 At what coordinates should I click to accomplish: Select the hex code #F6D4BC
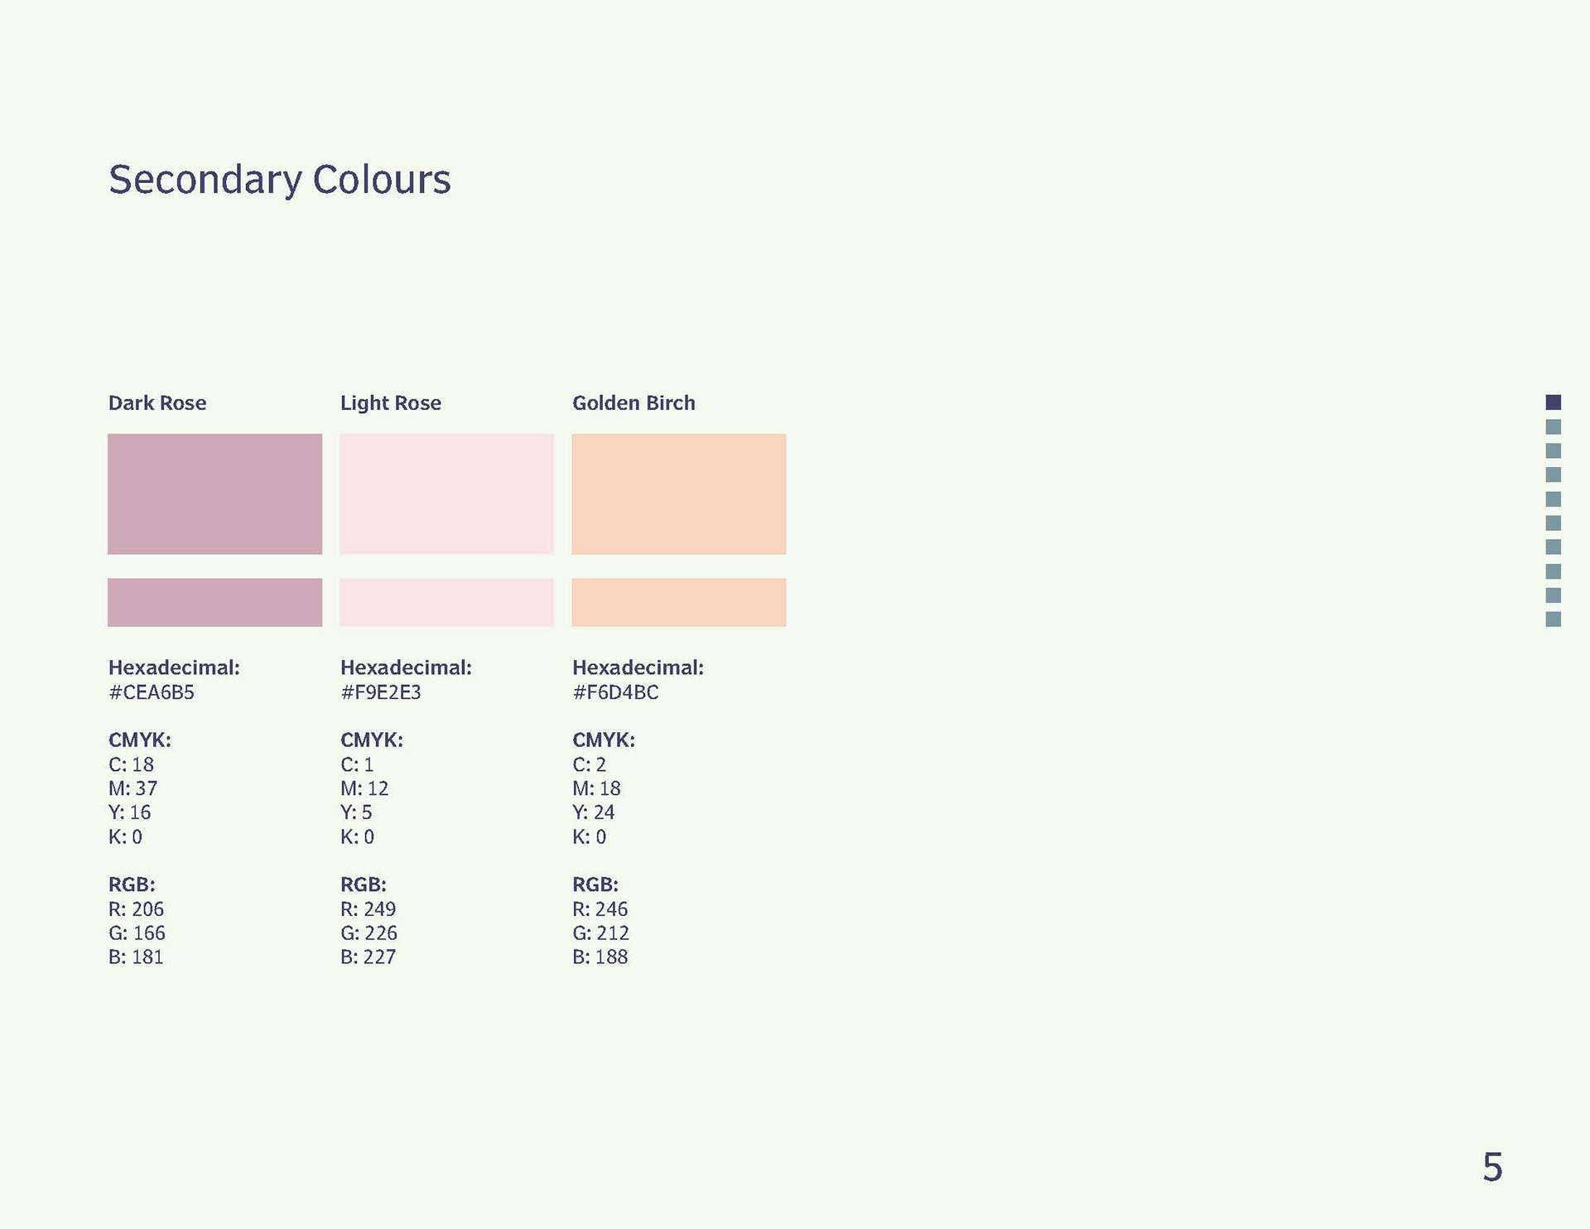coord(616,692)
